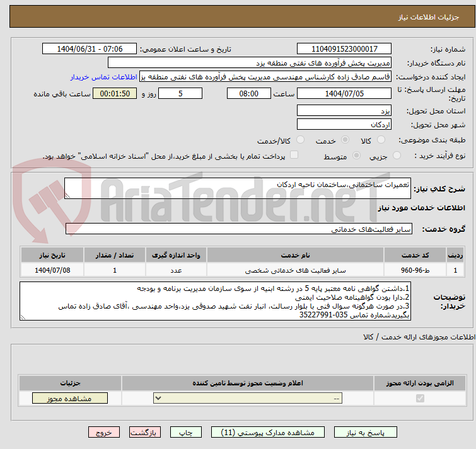Click the مشاهده مجوز button
Viewport: 476px width, 449px height.
70,399
